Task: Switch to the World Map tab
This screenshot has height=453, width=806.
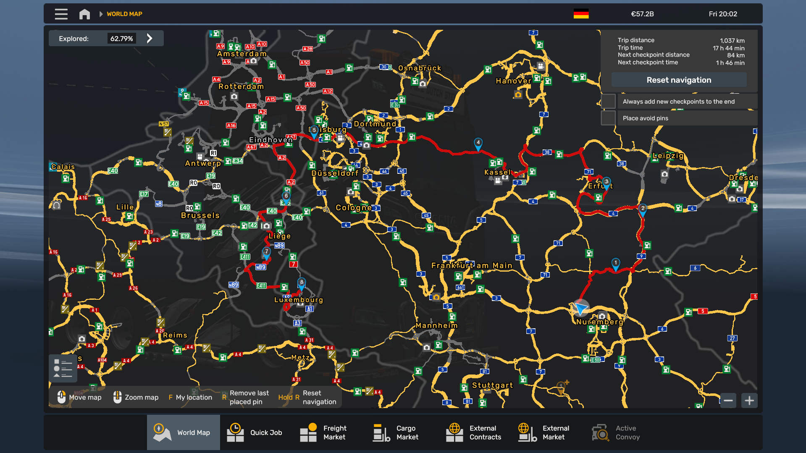Action: click(x=184, y=432)
